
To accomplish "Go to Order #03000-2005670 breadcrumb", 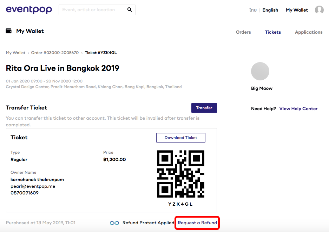I will point(55,53).
